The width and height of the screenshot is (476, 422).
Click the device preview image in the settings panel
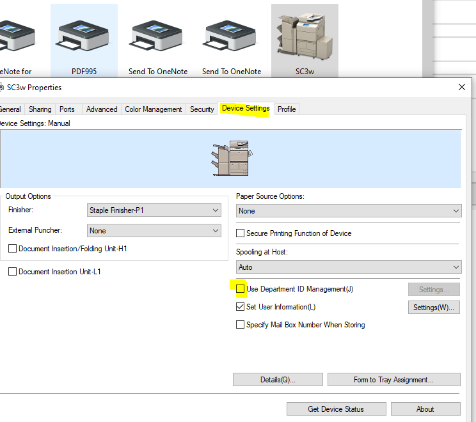coord(232,159)
